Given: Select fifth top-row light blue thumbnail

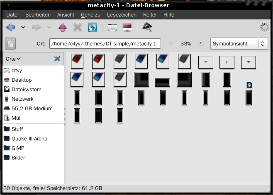Looking at the screenshot, I should [163, 61].
